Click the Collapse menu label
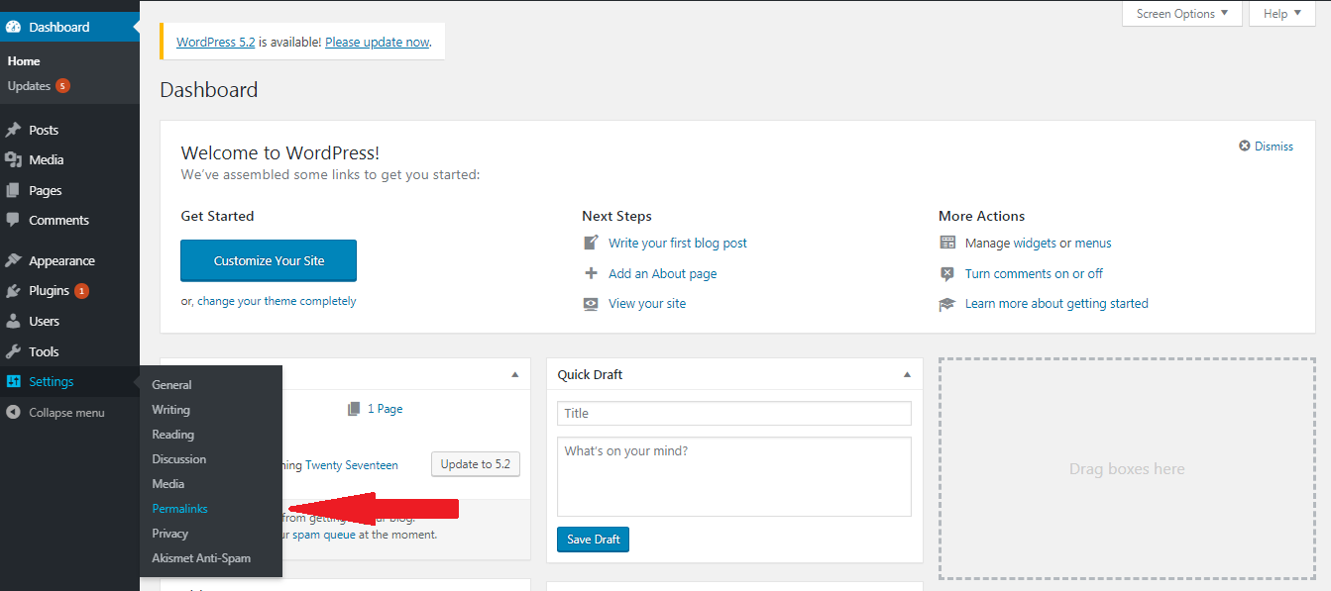1331x591 pixels. click(66, 413)
